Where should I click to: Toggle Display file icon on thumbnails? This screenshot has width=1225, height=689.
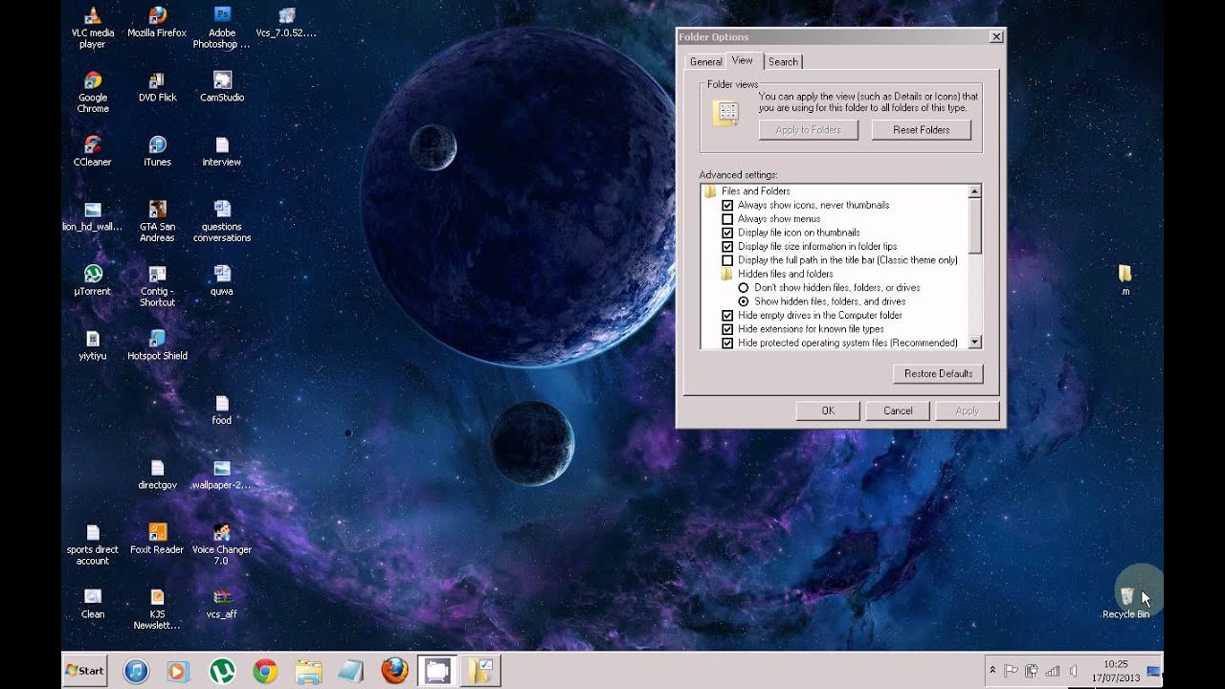tap(727, 233)
